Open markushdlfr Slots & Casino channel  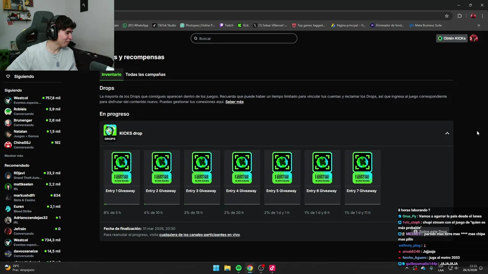(32, 198)
